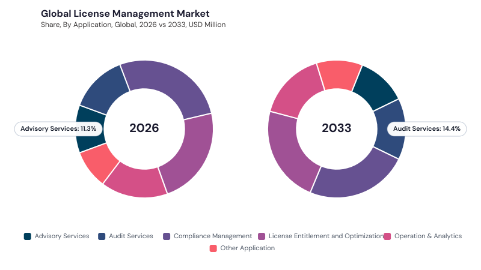Image resolution: width=481 pixels, height=270 pixels.
Task: Toggle the Operation & Analytics legend label
Action: point(428,236)
